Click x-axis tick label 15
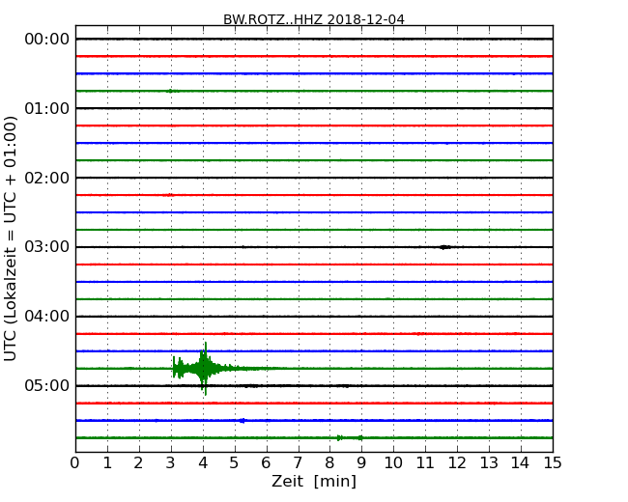The image size is (628, 502). tap(553, 463)
